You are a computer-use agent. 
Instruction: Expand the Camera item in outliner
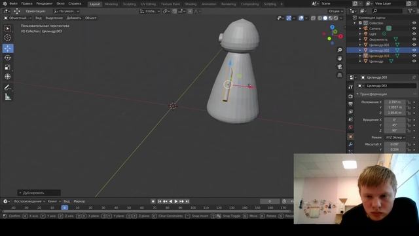pos(360,28)
